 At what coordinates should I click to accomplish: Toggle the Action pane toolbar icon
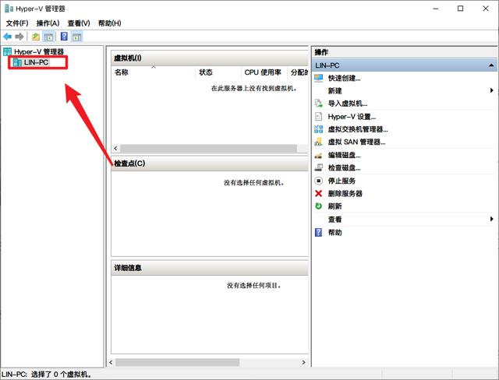[x=76, y=37]
